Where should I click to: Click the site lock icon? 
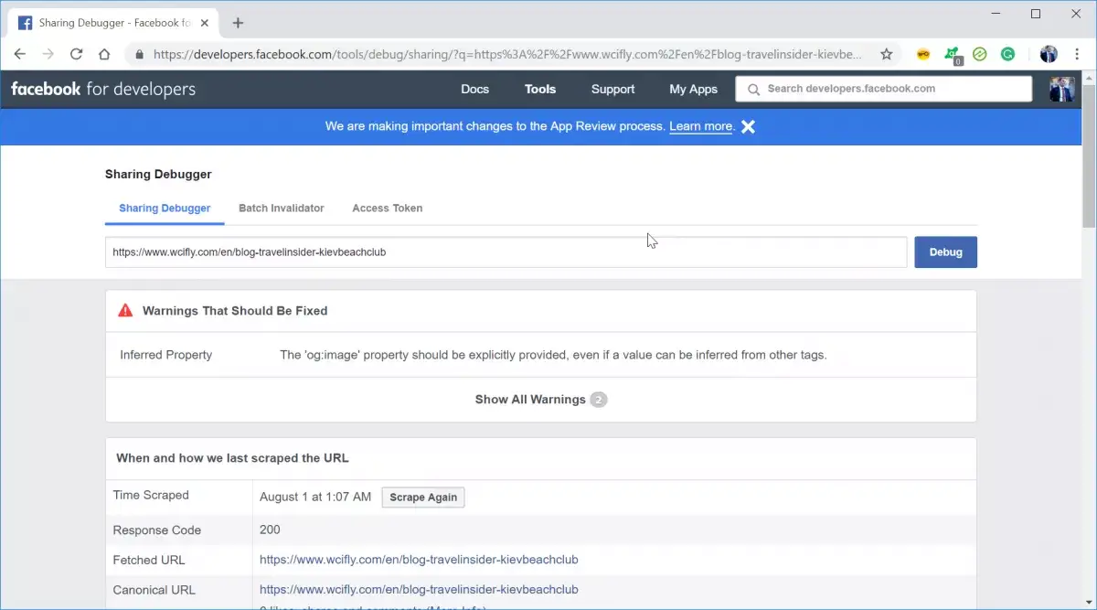[x=139, y=55]
